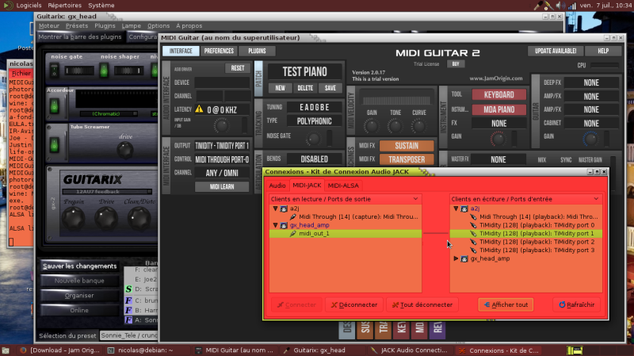Click the a2j client icon in input ports list
The width and height of the screenshot is (634, 356).
point(464,209)
